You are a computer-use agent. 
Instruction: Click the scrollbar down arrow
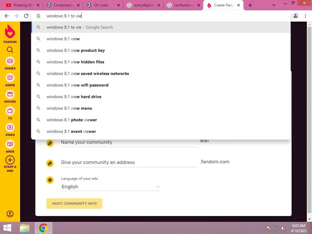[309, 219]
